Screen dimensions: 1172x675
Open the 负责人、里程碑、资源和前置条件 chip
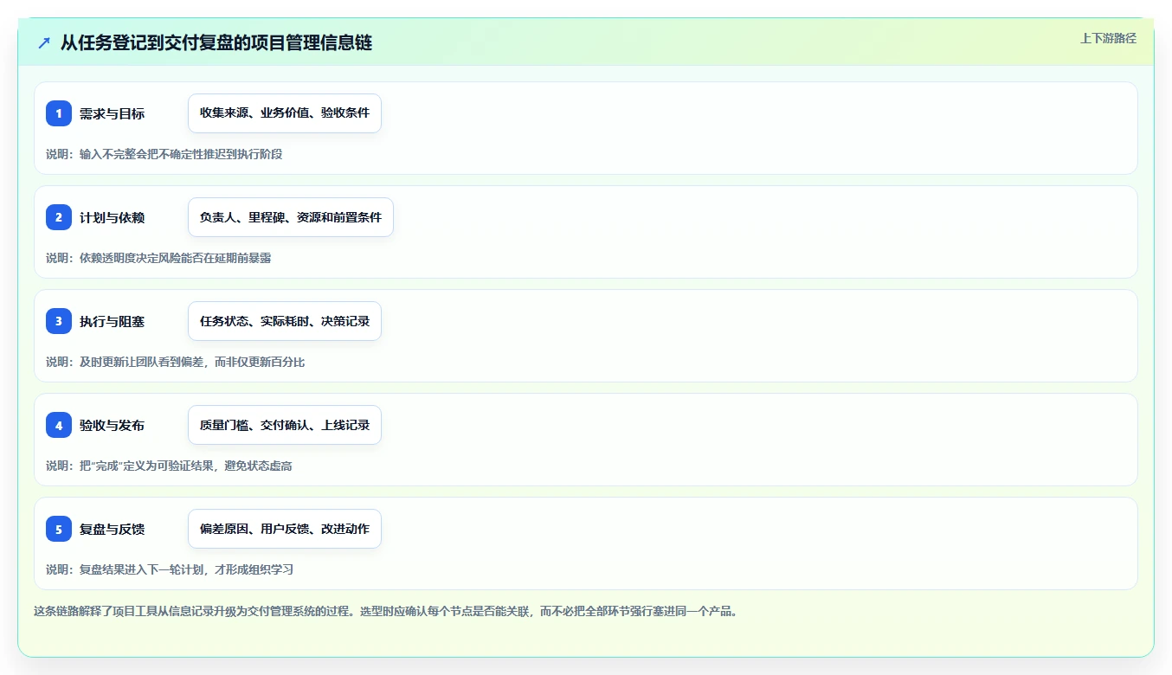pos(291,217)
